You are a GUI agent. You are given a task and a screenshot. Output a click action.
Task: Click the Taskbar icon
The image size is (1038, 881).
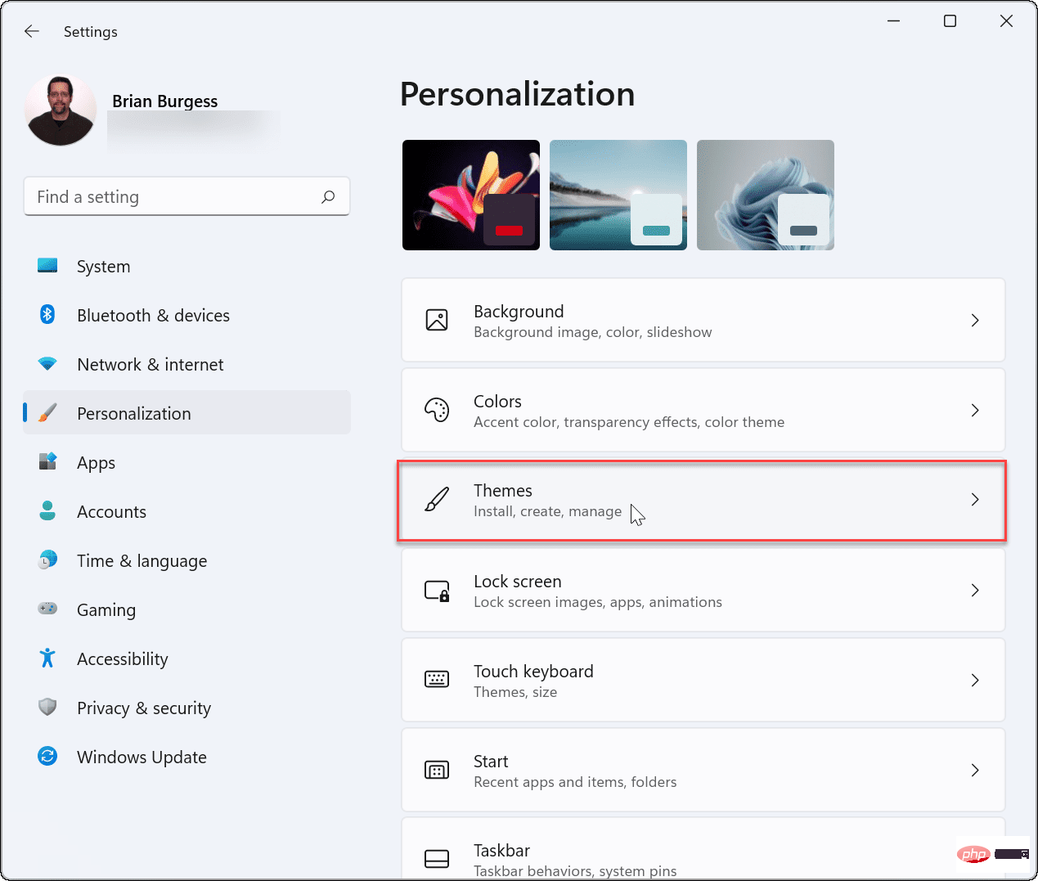point(437,859)
